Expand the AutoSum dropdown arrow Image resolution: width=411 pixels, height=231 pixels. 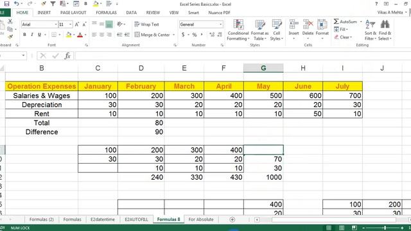(x=361, y=21)
